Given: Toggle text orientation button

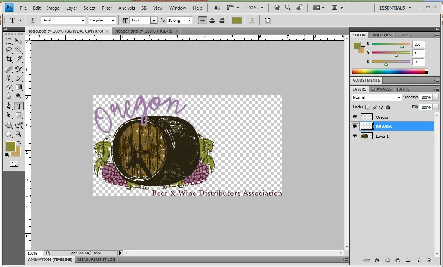Looking at the screenshot, I should tap(31, 20).
